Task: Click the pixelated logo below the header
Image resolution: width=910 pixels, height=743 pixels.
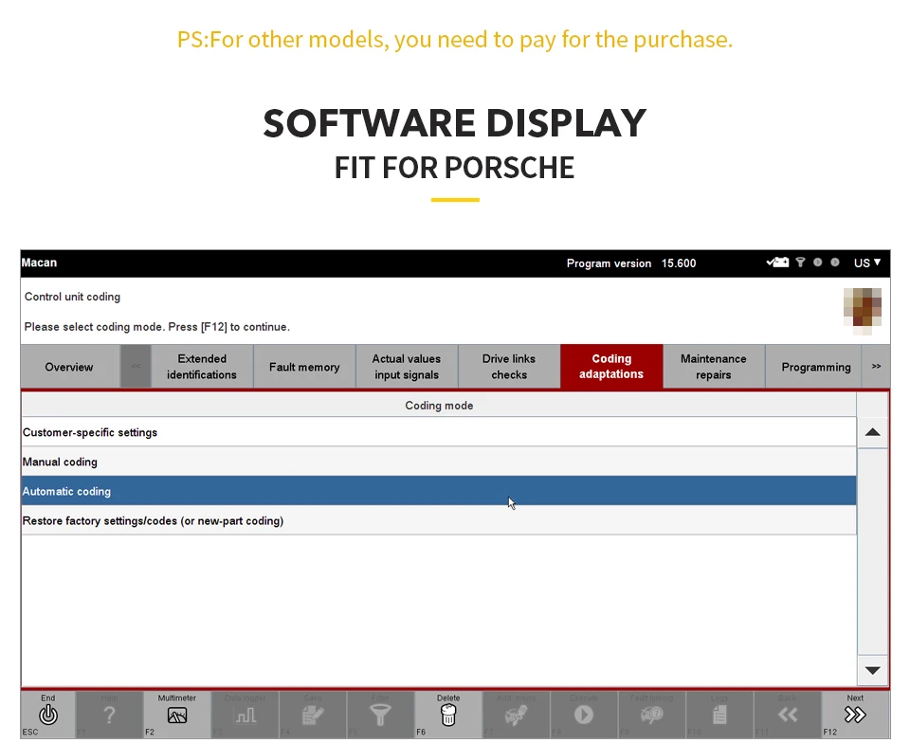Action: click(863, 312)
